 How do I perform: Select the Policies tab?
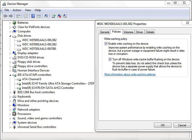(116, 32)
